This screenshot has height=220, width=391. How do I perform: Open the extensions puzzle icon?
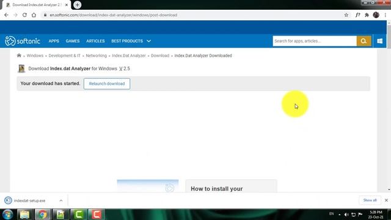click(x=367, y=15)
